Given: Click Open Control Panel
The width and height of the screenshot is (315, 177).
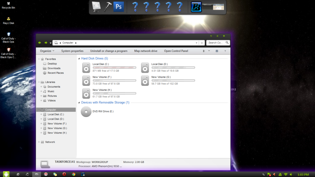Looking at the screenshot, I should coord(176,51).
